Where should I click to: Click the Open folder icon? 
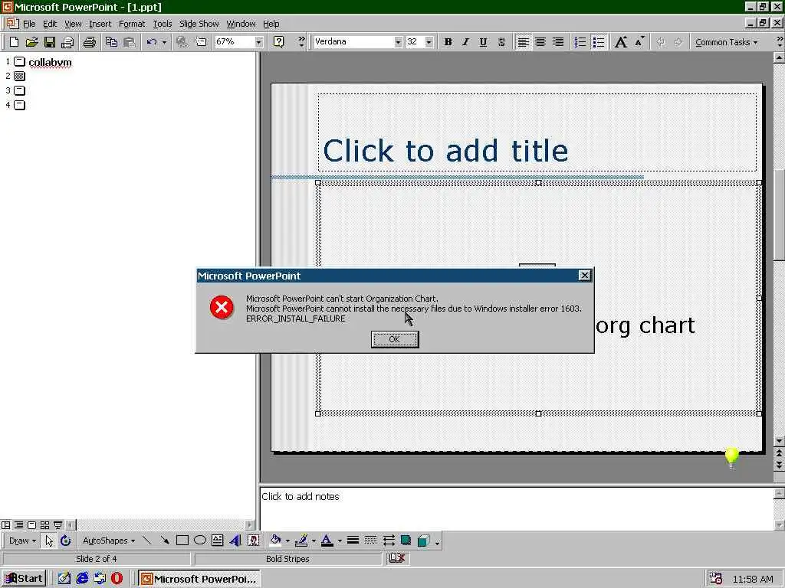pyautogui.click(x=31, y=42)
